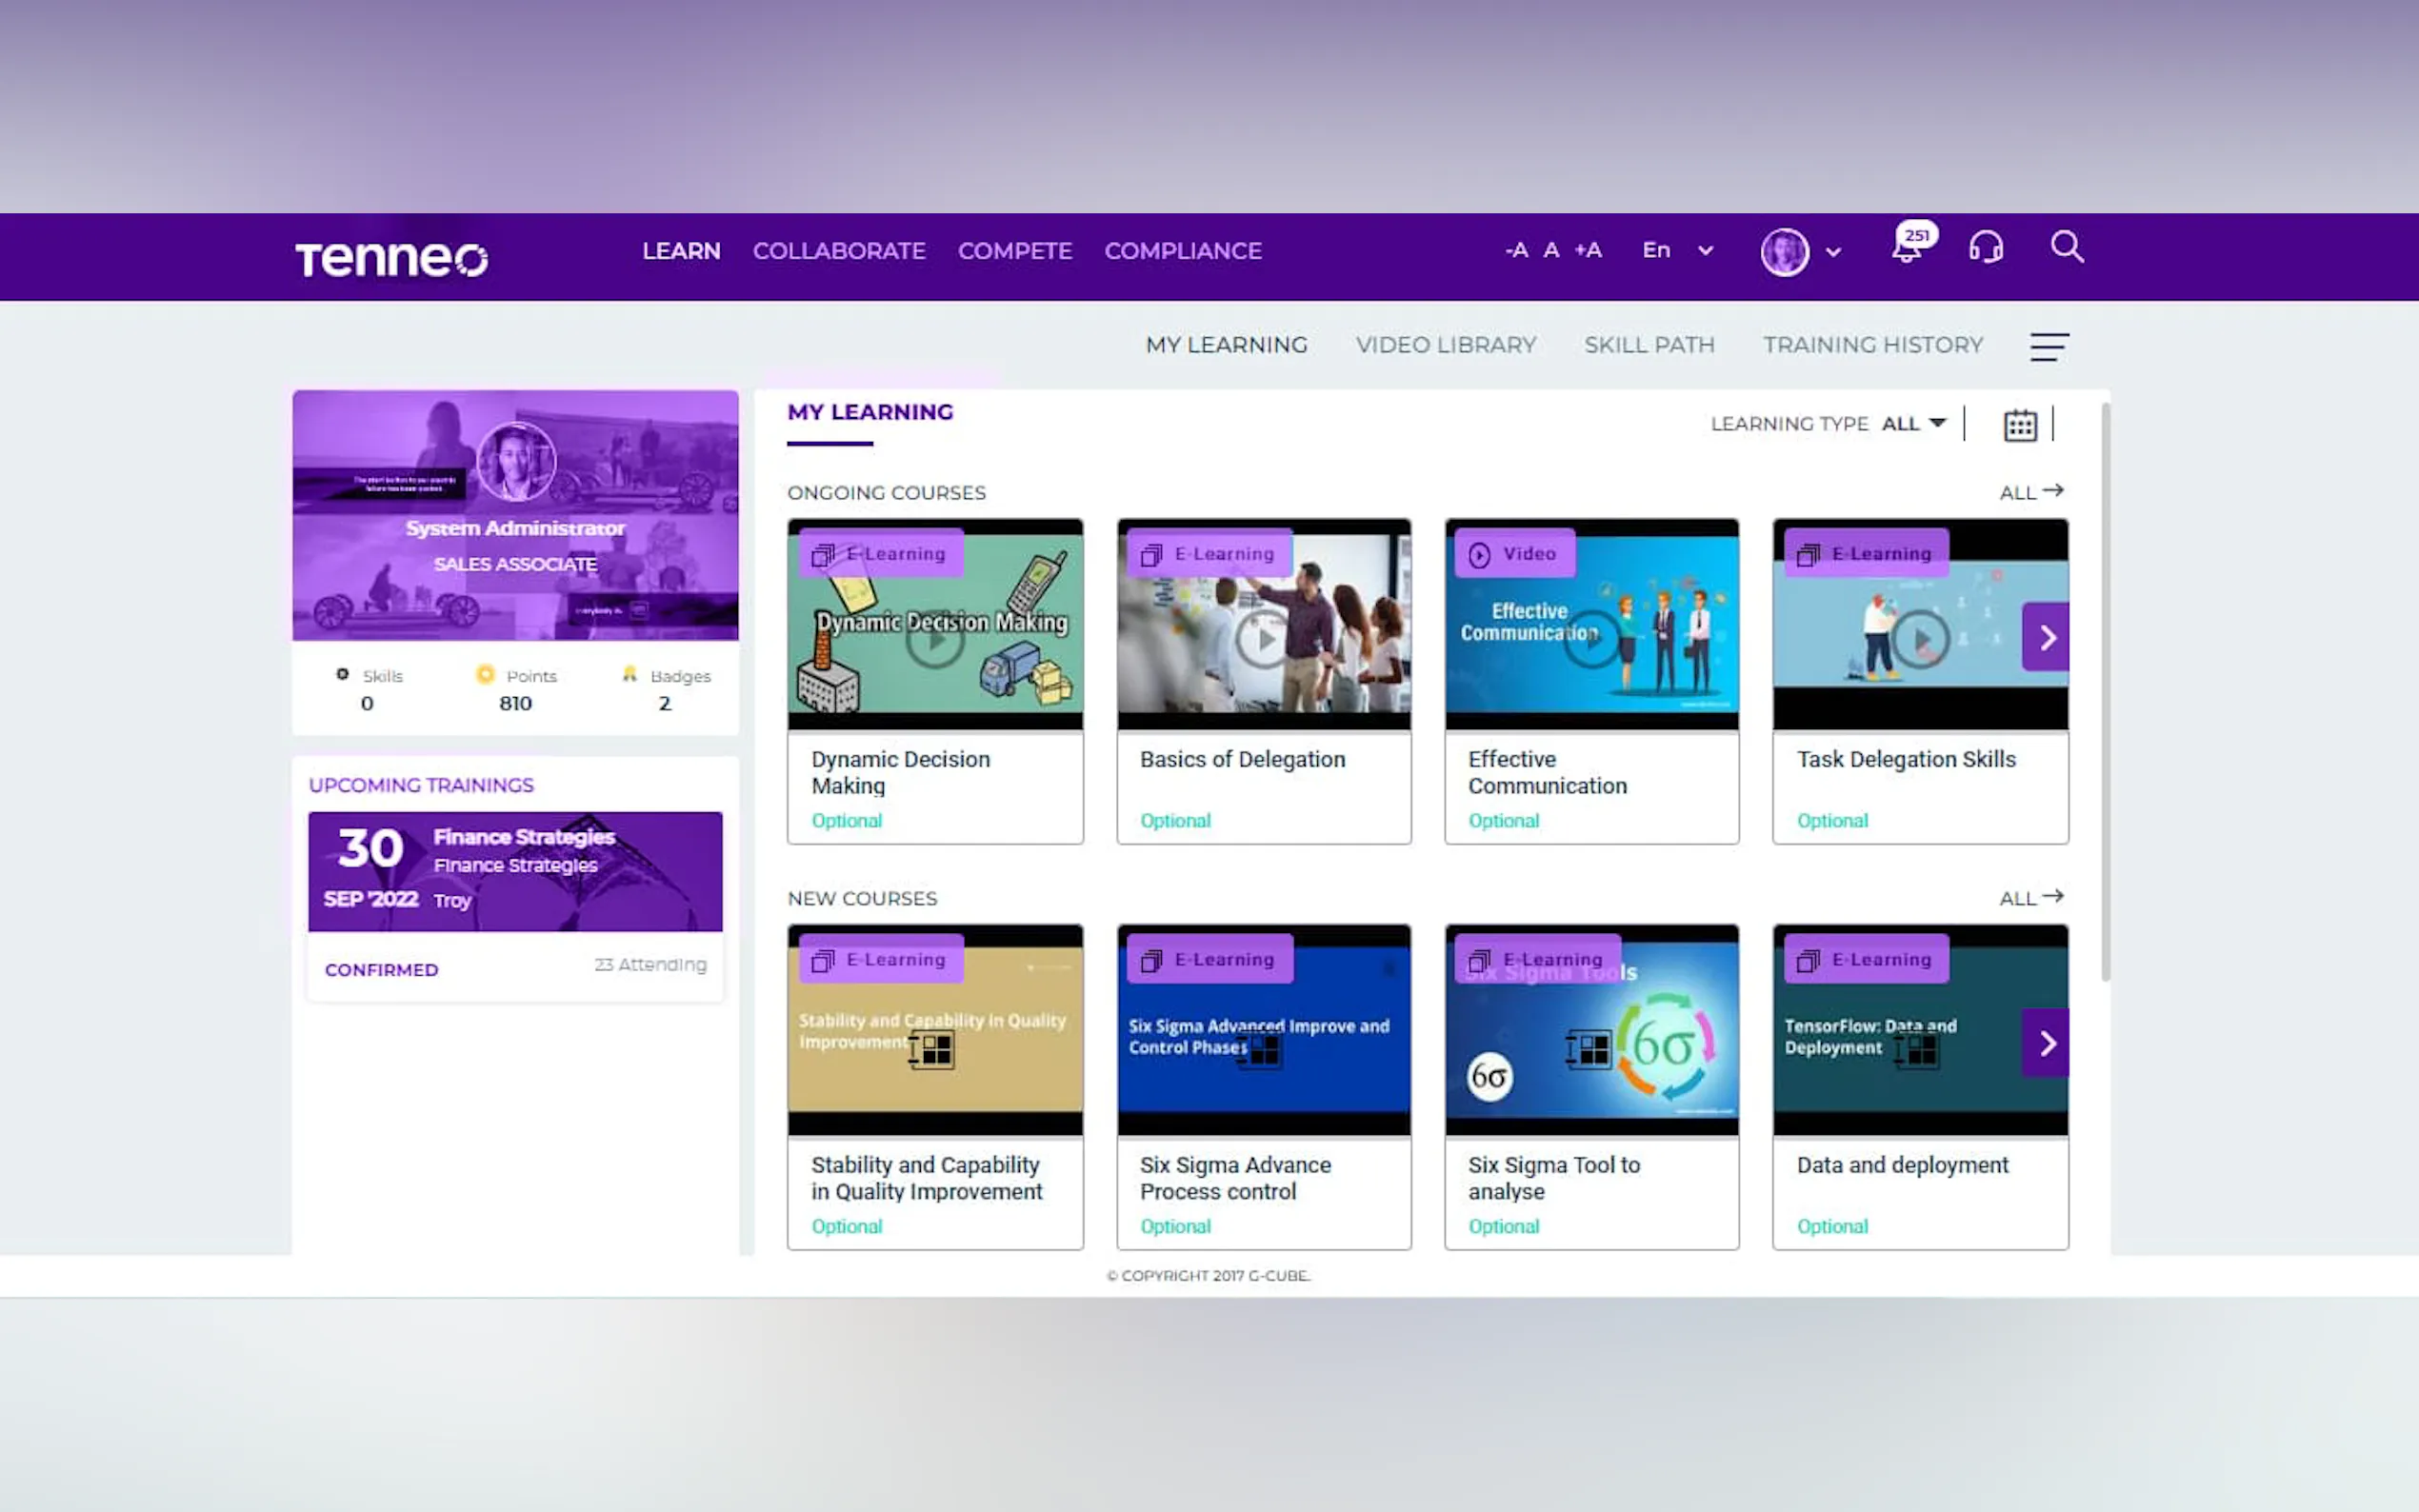
Task: View ALL ongoing courses link
Action: (2030, 492)
